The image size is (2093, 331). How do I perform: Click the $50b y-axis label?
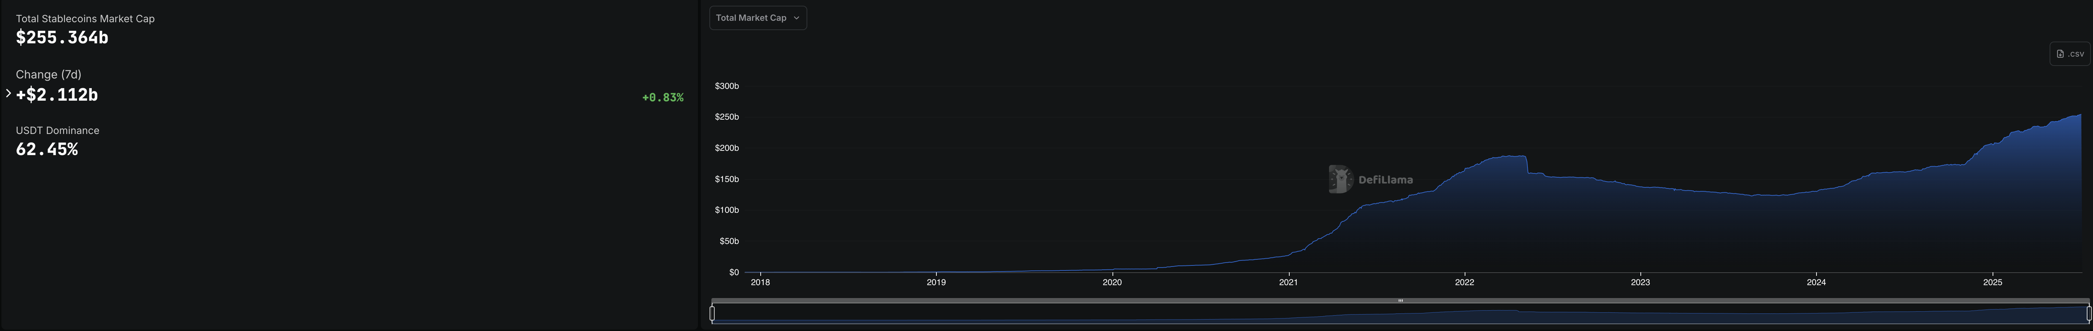[x=729, y=242]
